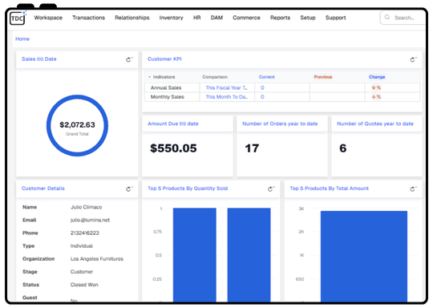Click the TDC logo icon
The height and width of the screenshot is (308, 433).
coord(18,18)
